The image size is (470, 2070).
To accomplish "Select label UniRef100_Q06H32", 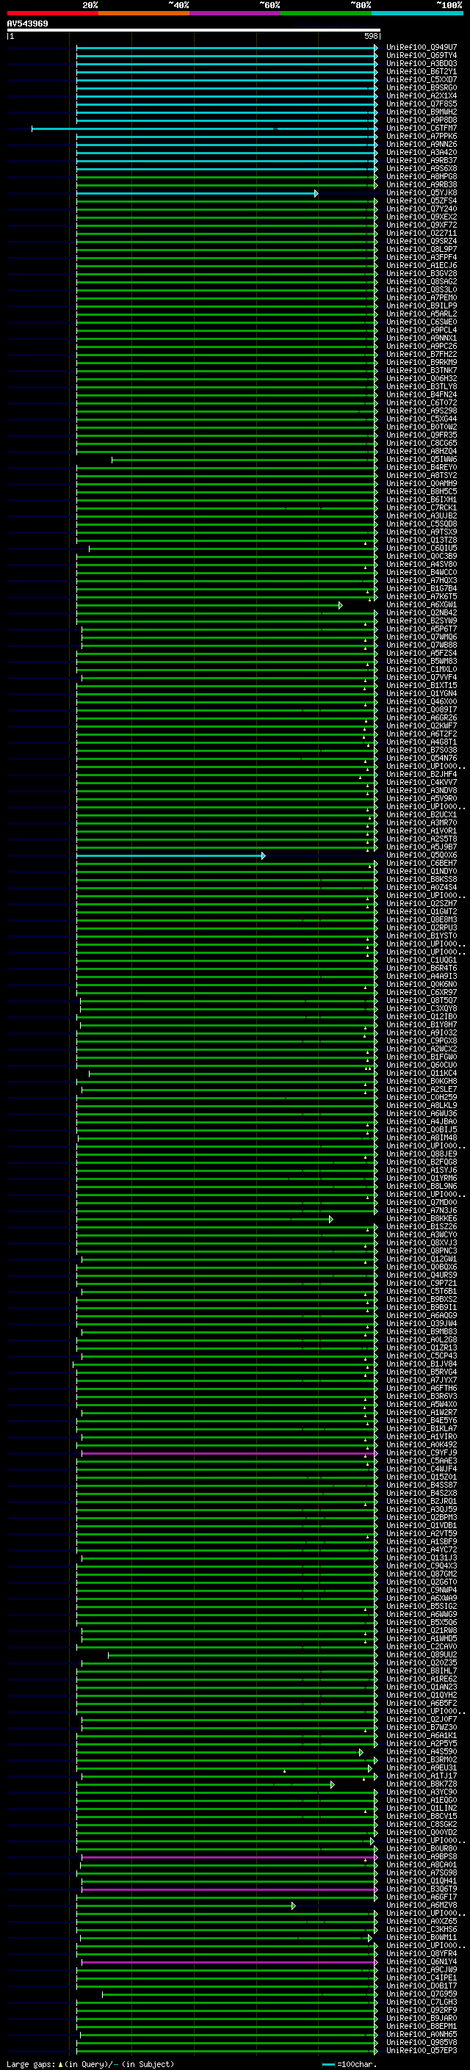I will tap(421, 378).
